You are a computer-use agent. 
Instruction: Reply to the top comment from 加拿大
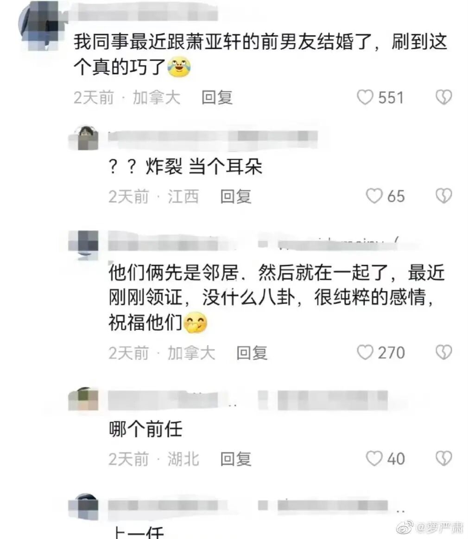217,97
